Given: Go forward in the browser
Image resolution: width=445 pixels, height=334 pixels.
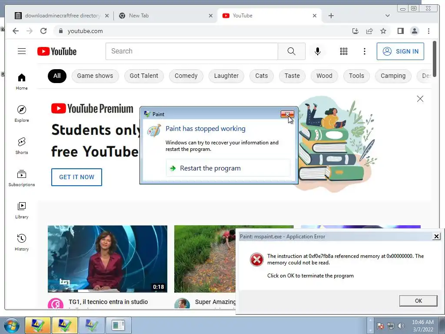Looking at the screenshot, I should (x=30, y=31).
